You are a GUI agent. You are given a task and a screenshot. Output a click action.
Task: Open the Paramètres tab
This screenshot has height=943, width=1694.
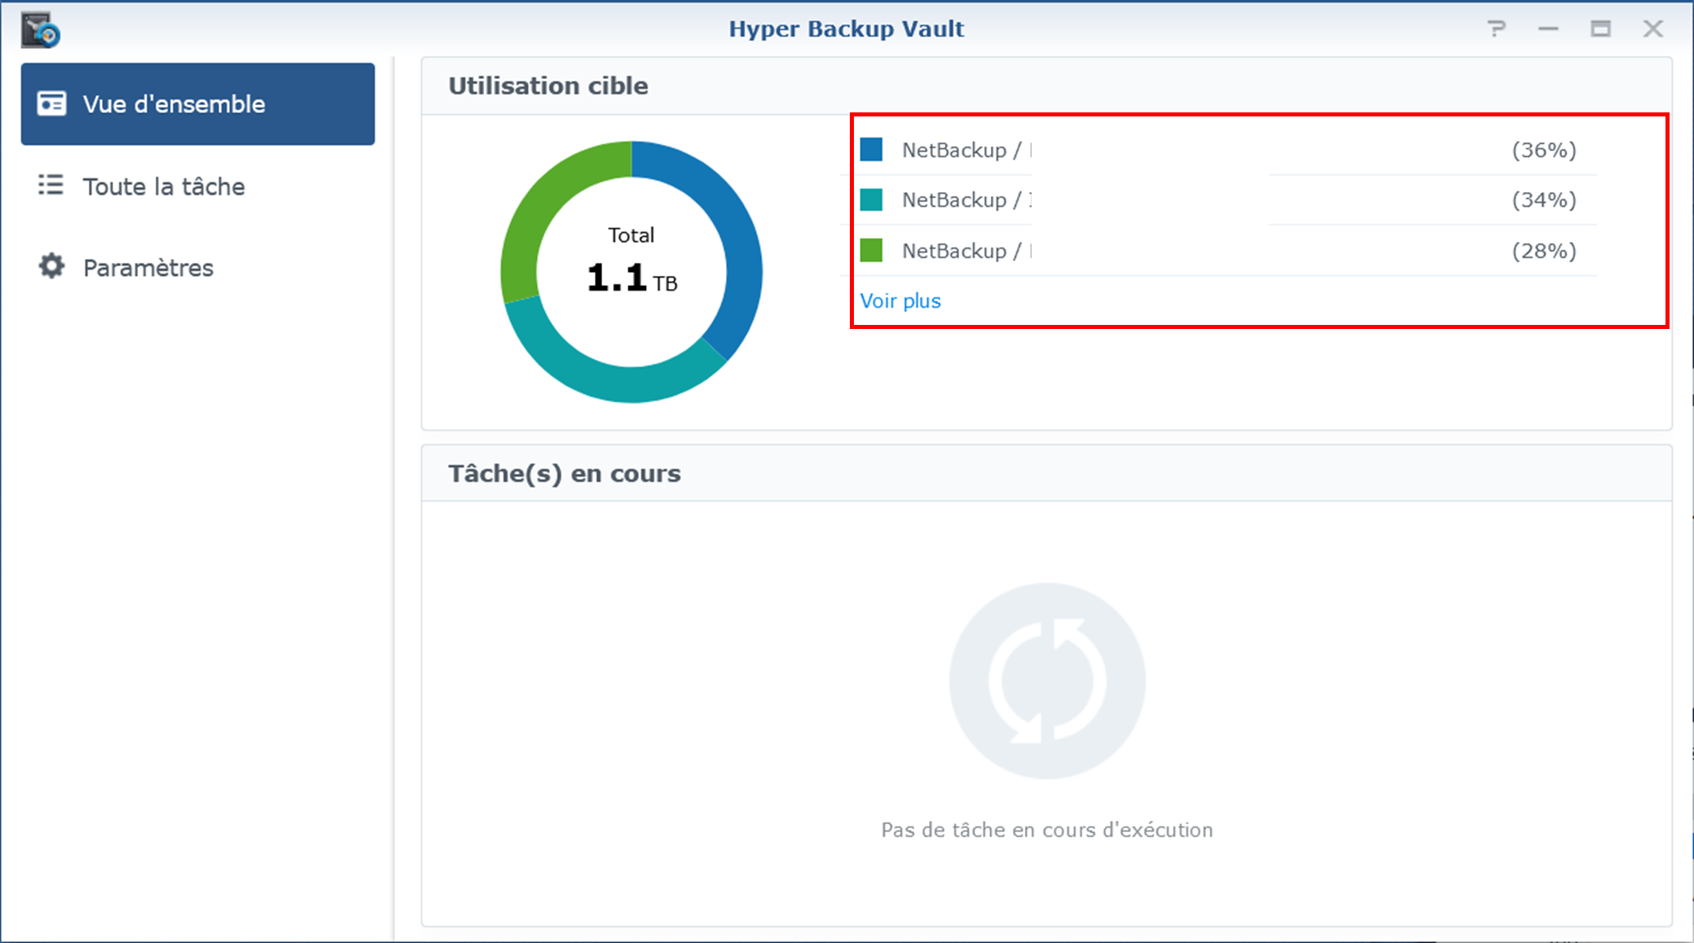(x=198, y=267)
